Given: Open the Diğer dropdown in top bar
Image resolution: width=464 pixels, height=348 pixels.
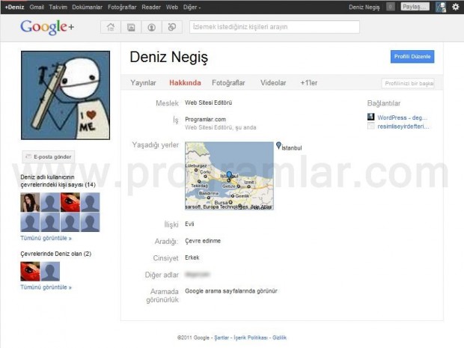Looking at the screenshot, I should pyautogui.click(x=192, y=7).
